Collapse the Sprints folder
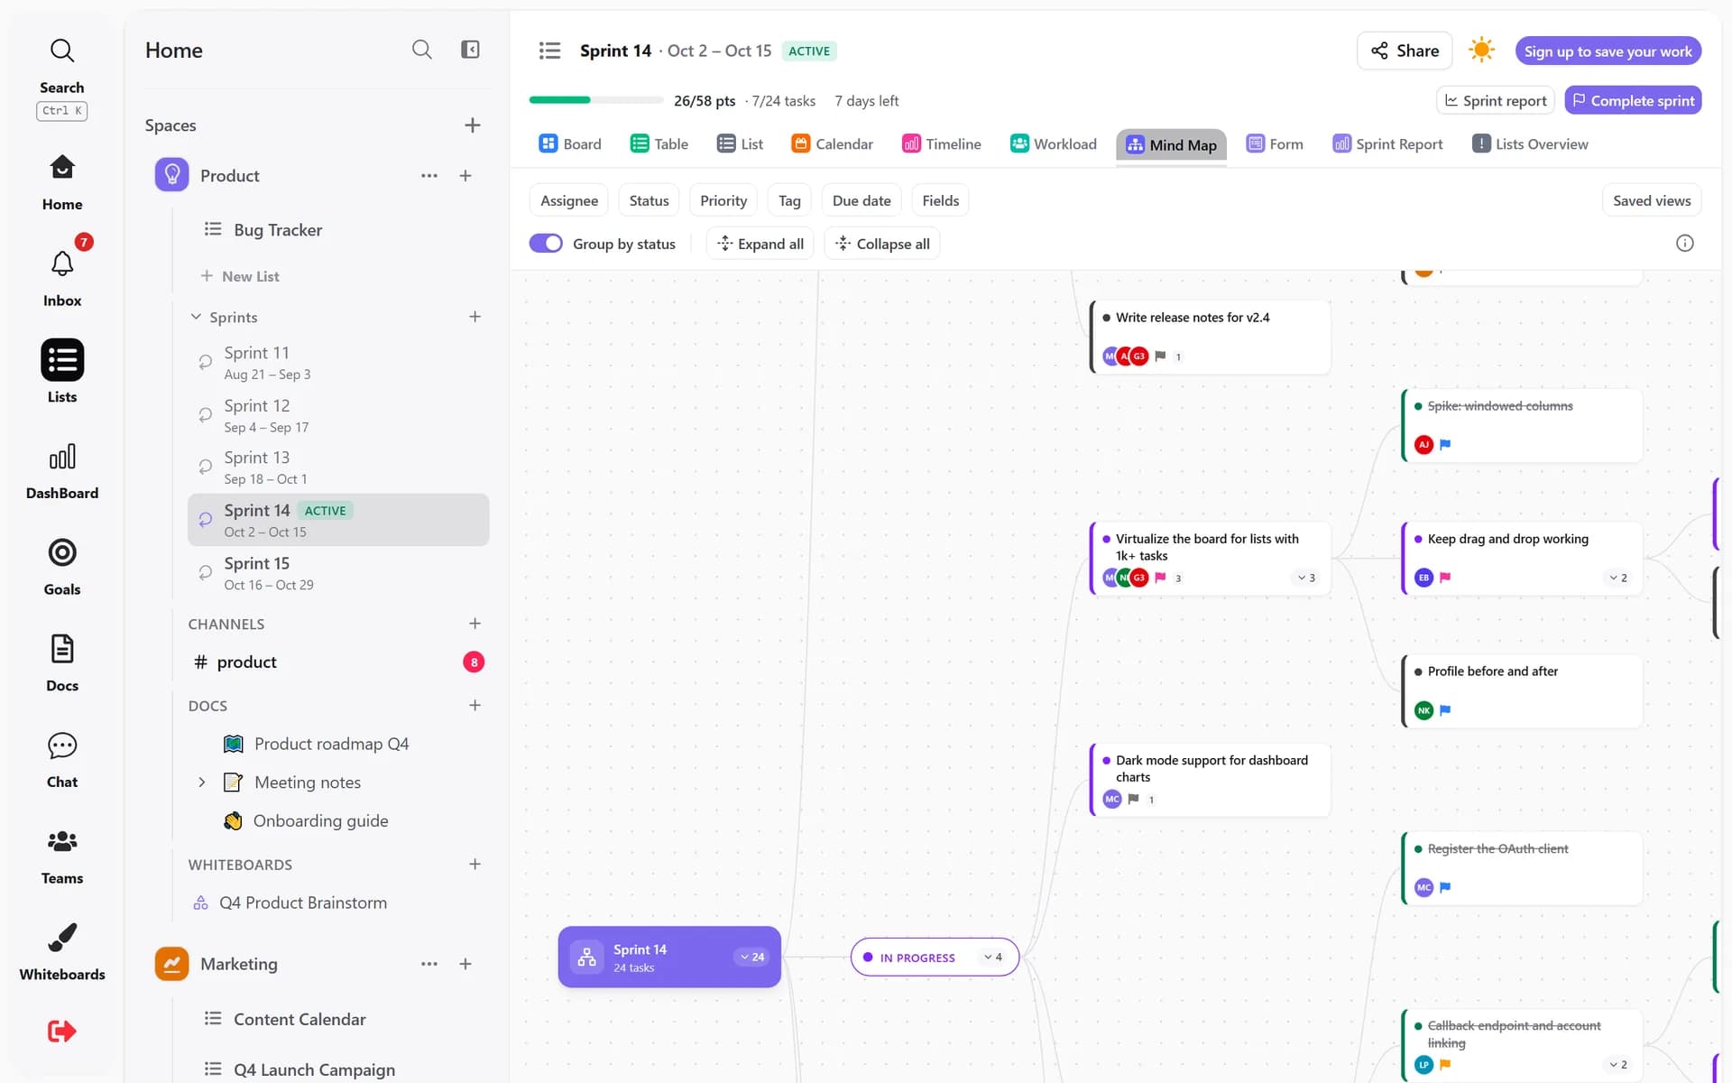 tap(196, 317)
